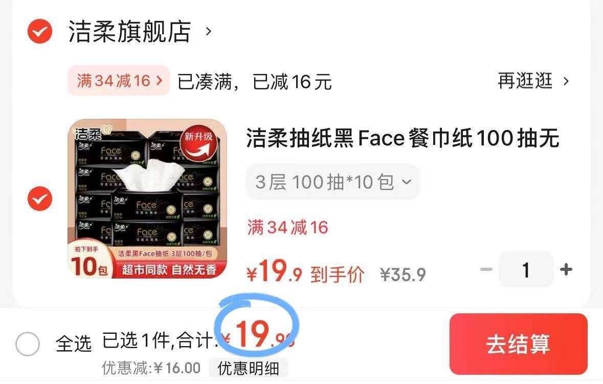Open the chevron next to 洁柔旗舰店
This screenshot has height=384, width=603.
pyautogui.click(x=209, y=31)
